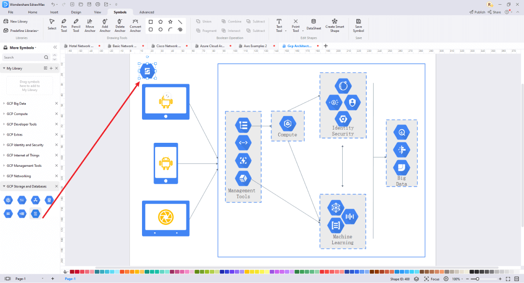The image size is (524, 283).
Task: Click the Focus mode icon
Action: point(426,279)
